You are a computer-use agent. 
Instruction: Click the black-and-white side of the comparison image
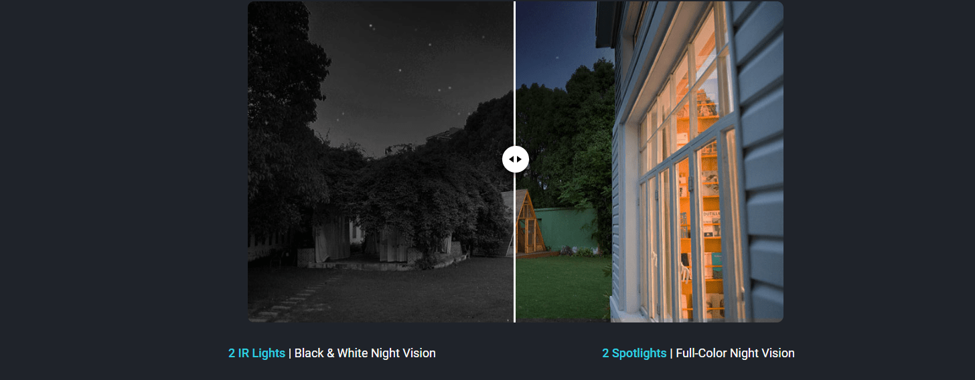(380, 162)
